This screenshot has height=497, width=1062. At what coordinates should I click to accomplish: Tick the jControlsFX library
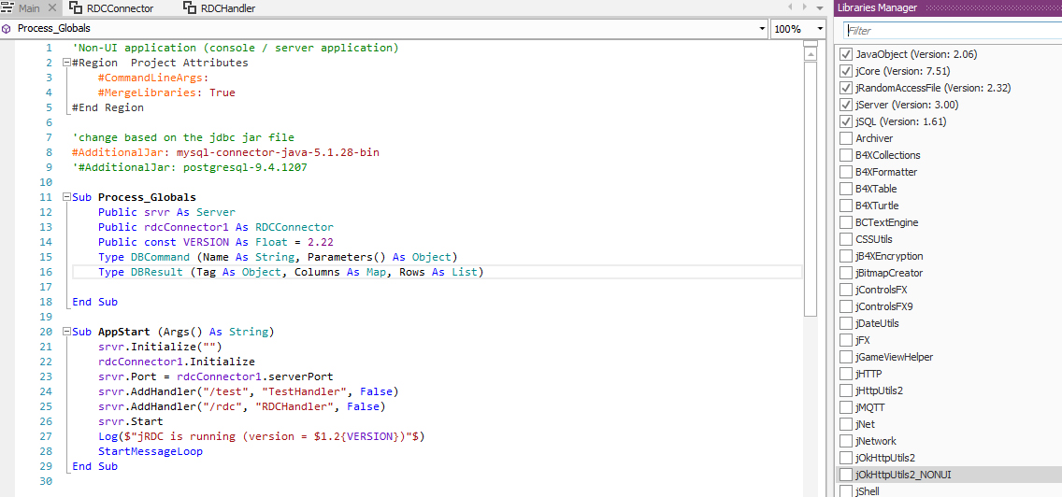845,290
